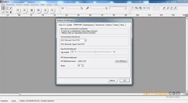Switch to the Maus tab

122,25
